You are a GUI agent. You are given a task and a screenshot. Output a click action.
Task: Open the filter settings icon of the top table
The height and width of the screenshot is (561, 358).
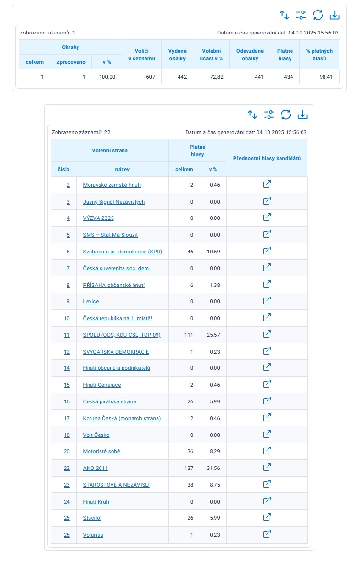point(301,15)
